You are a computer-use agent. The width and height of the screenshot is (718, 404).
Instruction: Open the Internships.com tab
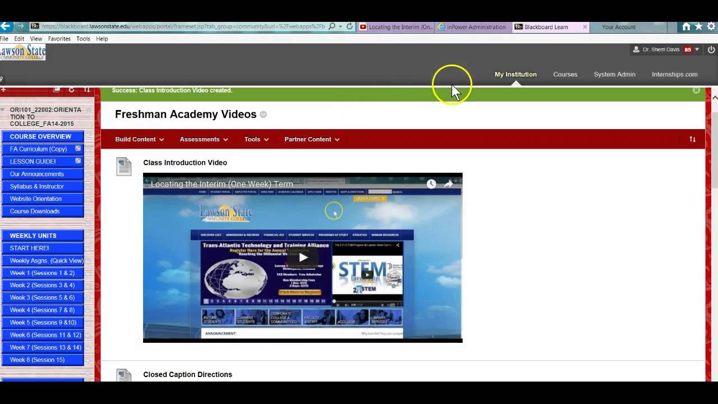coord(674,74)
